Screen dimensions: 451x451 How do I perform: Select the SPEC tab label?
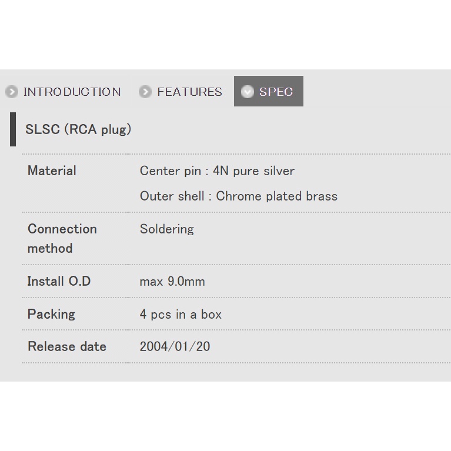pyautogui.click(x=276, y=92)
